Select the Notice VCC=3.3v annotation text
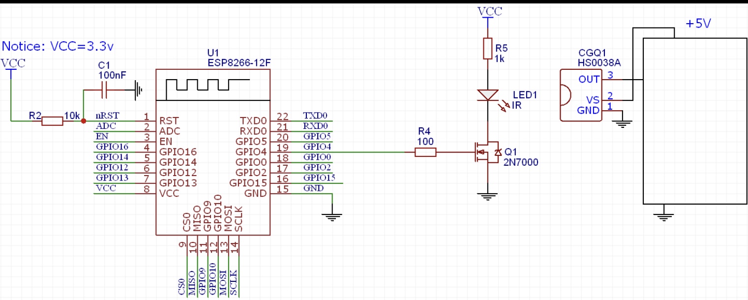This screenshot has width=748, height=300. pos(56,45)
